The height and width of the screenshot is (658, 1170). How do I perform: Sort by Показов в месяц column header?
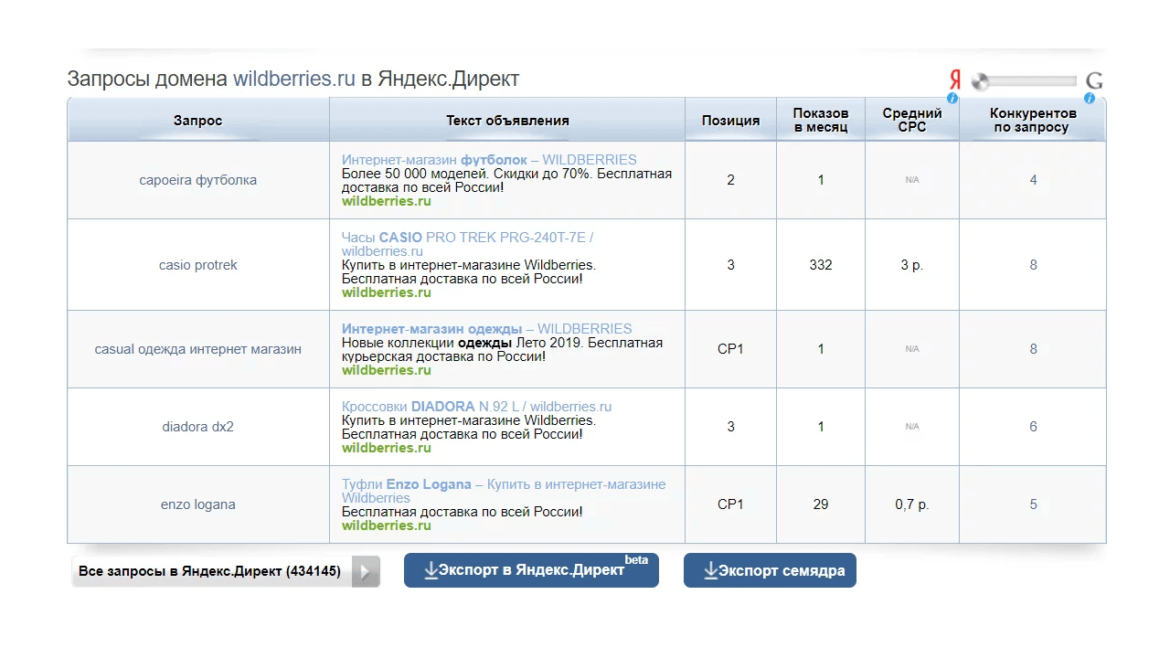coord(821,120)
